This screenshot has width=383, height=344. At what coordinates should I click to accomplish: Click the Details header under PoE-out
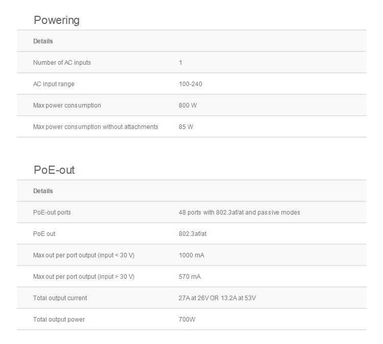(x=43, y=191)
